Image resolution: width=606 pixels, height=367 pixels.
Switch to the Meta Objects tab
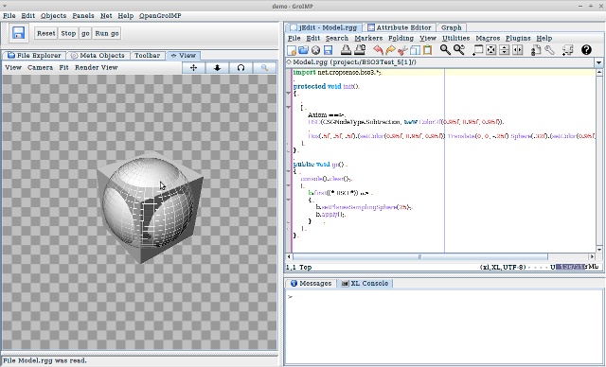[x=98, y=56]
